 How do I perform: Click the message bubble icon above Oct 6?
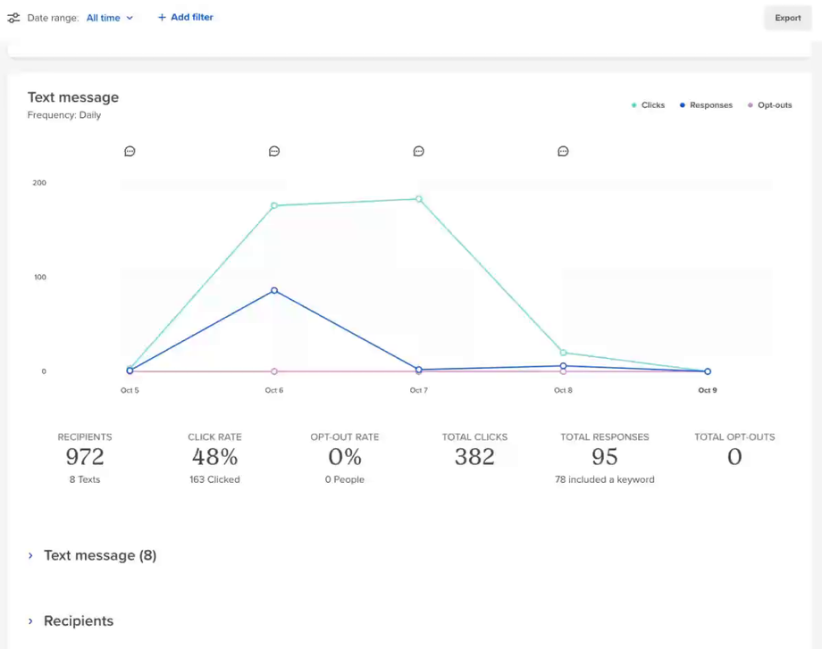(274, 152)
